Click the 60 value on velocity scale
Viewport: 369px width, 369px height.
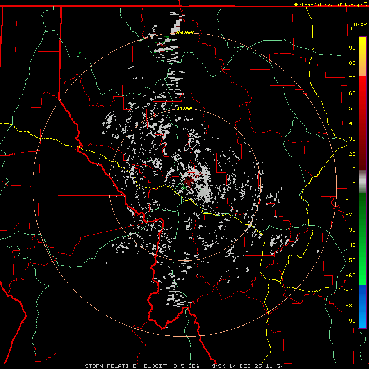[x=352, y=93]
